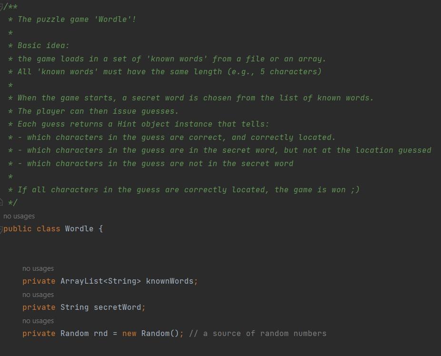Place cursor on the knownWords field name
This screenshot has width=441, height=356.
[x=169, y=281]
